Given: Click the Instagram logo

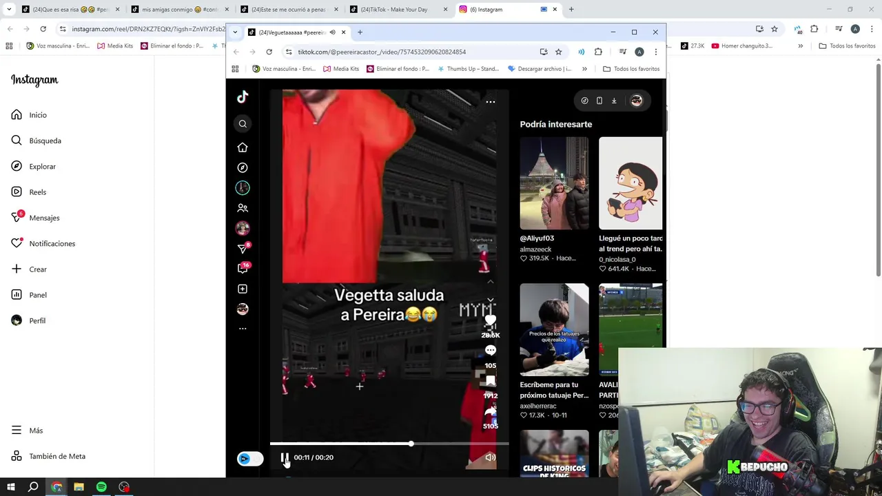Looking at the screenshot, I should coord(34,80).
